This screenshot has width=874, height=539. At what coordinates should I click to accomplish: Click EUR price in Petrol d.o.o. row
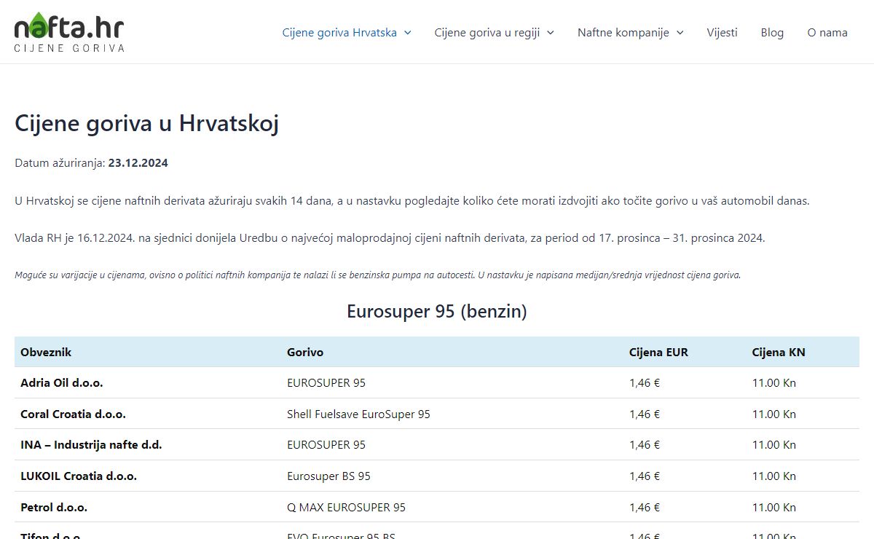(x=645, y=508)
